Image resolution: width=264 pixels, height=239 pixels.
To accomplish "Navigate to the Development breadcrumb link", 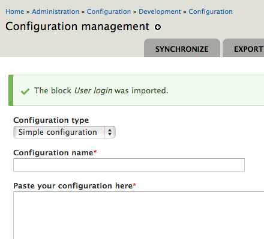I will click(x=160, y=11).
